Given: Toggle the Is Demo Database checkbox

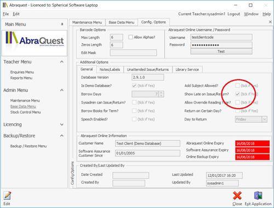Looking at the screenshot, I should click(x=134, y=86).
